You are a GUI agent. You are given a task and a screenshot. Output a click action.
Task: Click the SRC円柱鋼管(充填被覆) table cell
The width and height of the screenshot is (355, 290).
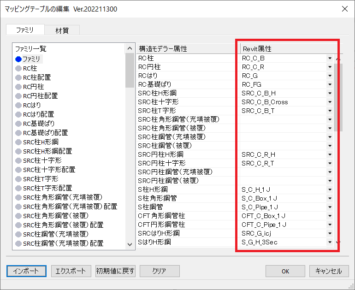188,172
